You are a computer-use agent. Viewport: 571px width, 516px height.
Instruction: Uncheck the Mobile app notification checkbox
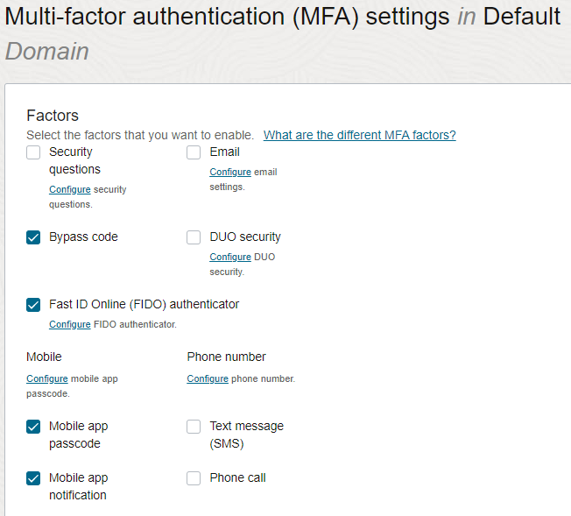click(33, 478)
